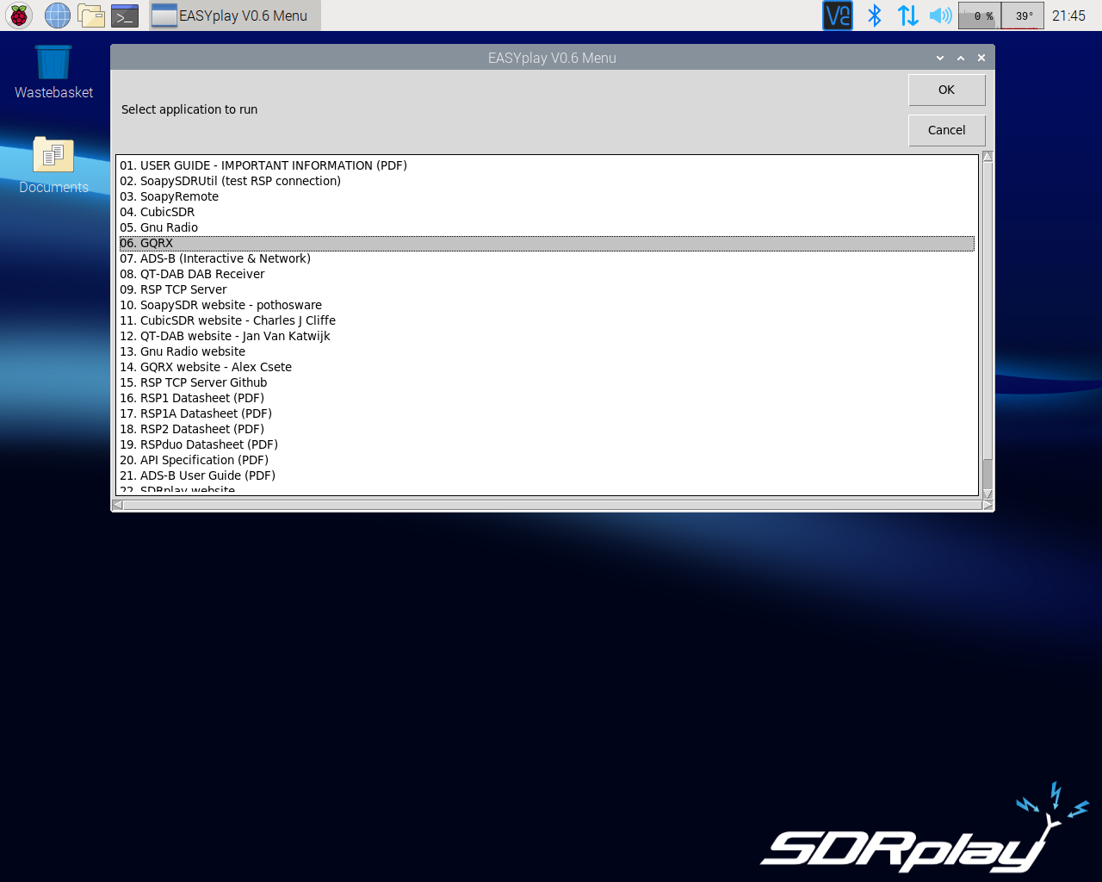Pick 21. ADS-B User Guide (PDF)
Image resolution: width=1102 pixels, height=882 pixels.
click(547, 475)
